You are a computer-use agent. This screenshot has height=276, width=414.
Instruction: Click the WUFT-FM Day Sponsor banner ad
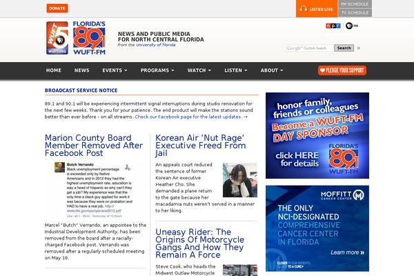point(317,135)
